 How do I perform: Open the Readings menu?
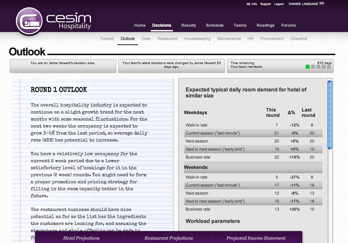(x=265, y=25)
